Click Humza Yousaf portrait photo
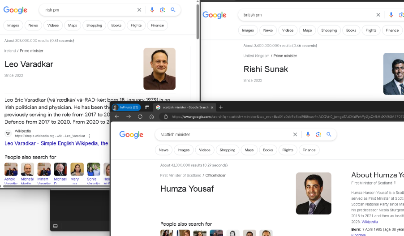This screenshot has height=236, width=404. coord(314,193)
